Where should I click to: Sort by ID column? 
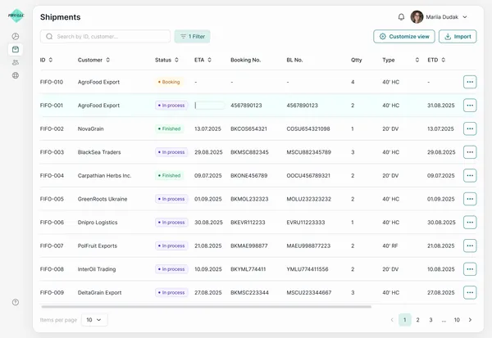click(x=51, y=60)
